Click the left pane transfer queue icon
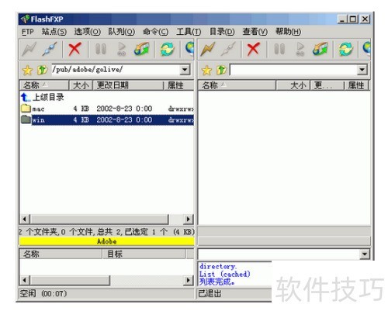388x318 pixels. 142,49
